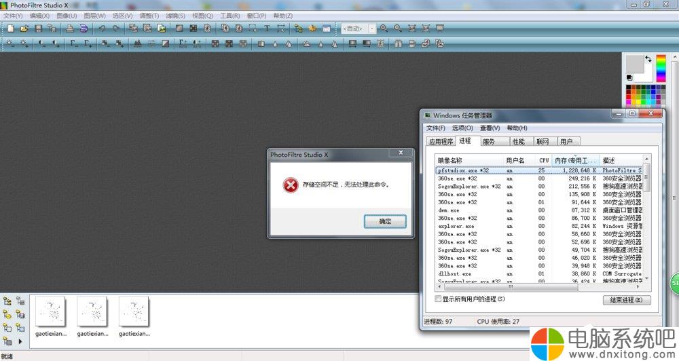Open the 调整(T) menu
This screenshot has width=679, height=361.
(x=149, y=16)
